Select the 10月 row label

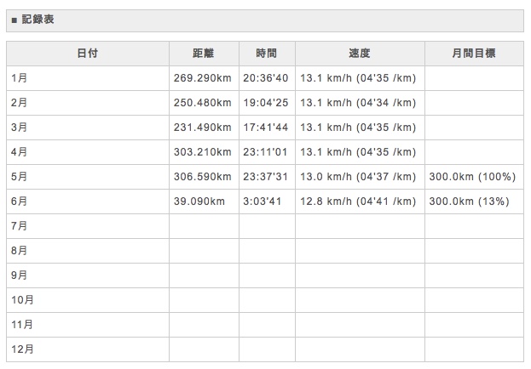coord(23,300)
